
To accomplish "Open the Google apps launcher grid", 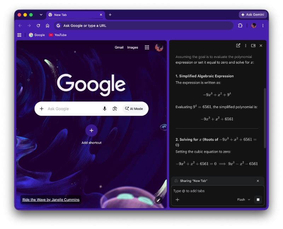I will tap(147, 47).
